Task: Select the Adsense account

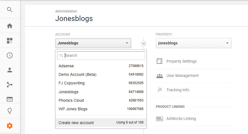Action: [101, 66]
